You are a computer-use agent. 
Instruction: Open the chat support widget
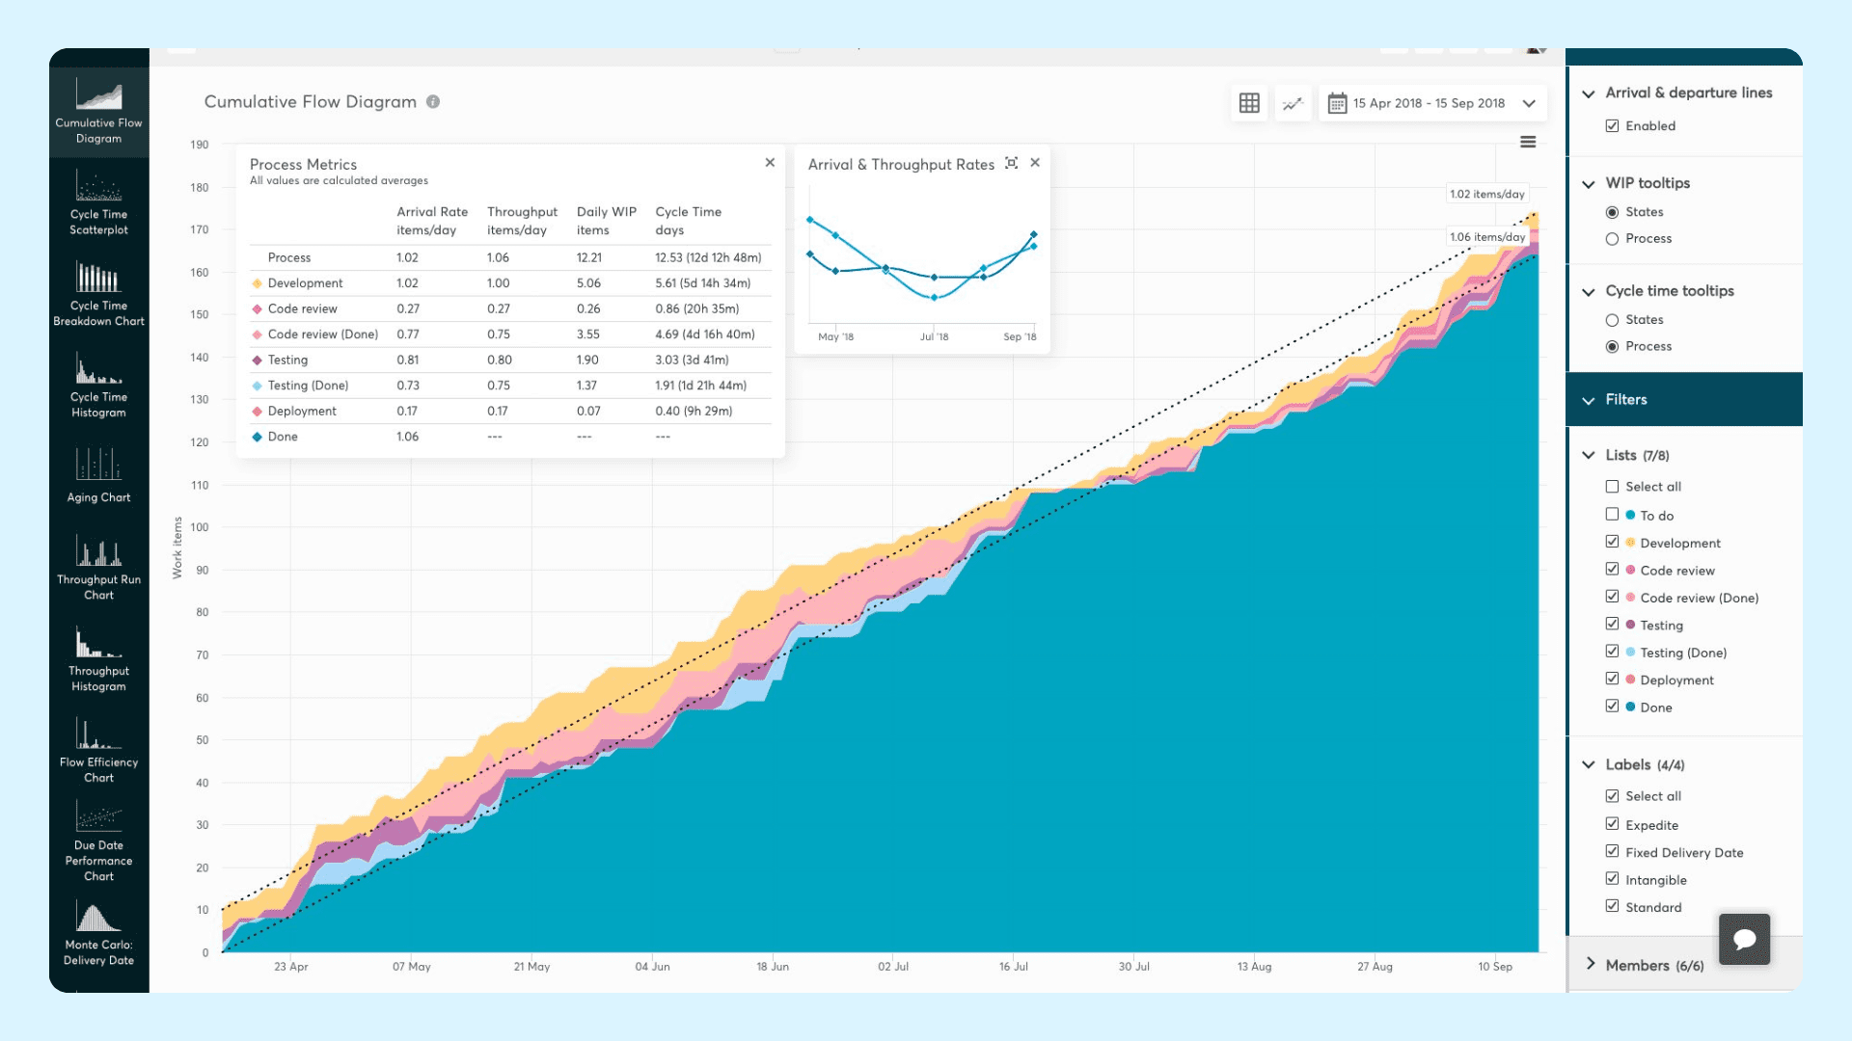(x=1744, y=939)
